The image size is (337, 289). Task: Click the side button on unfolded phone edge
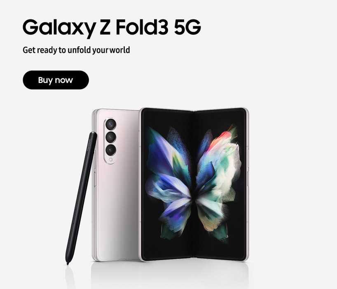[x=248, y=159]
